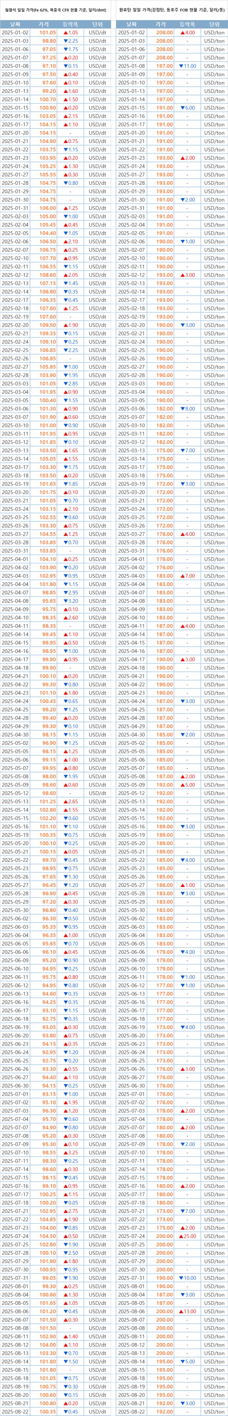Select the iron ore price 100.35 on 2025-08-22
Screen dimensions: 228x1416
click(x=47, y=1411)
